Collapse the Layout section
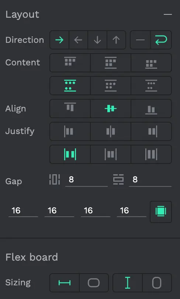This screenshot has width=180, height=299. tap(168, 14)
